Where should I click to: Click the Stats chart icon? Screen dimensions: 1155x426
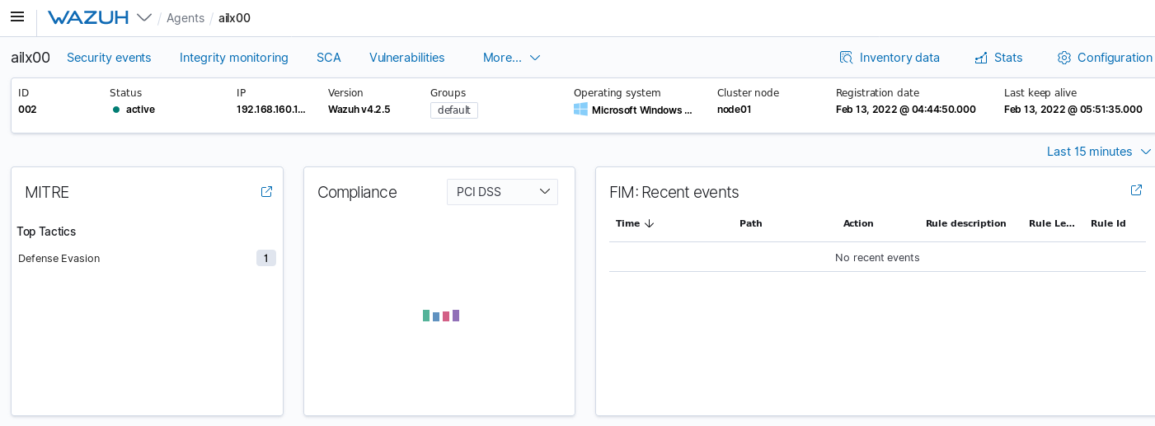[x=981, y=58]
